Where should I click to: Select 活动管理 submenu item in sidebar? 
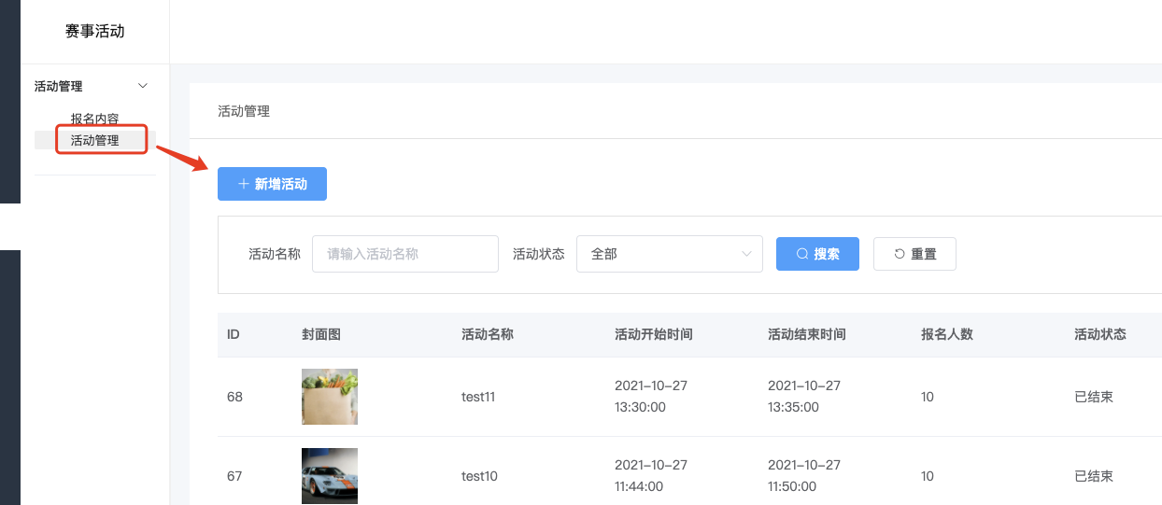coord(95,140)
